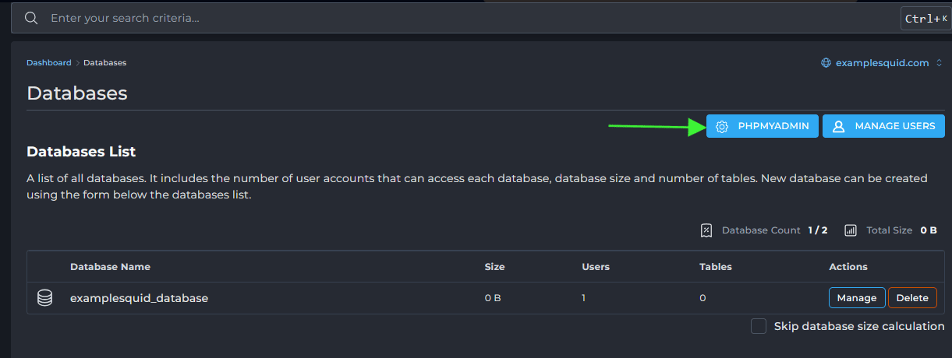Go to Dashboard via breadcrumb
This screenshot has width=952, height=358.
48,63
